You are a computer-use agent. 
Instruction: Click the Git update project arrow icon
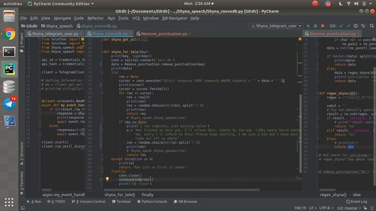point(341,26)
